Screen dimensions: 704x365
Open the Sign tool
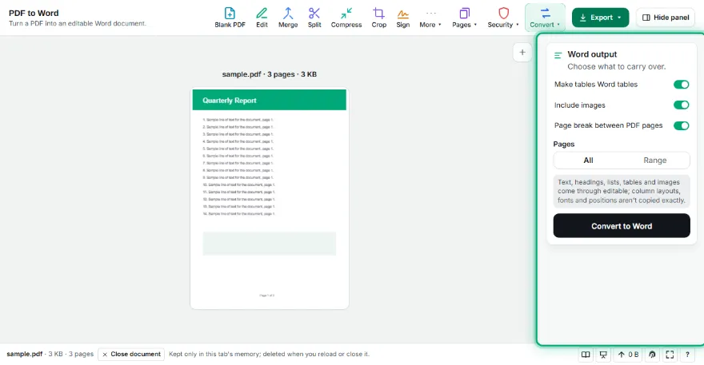(402, 18)
